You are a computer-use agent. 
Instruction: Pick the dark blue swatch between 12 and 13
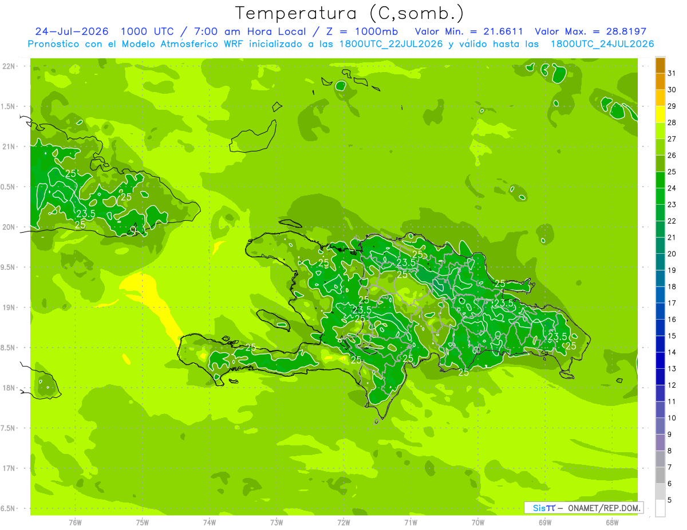660,377
